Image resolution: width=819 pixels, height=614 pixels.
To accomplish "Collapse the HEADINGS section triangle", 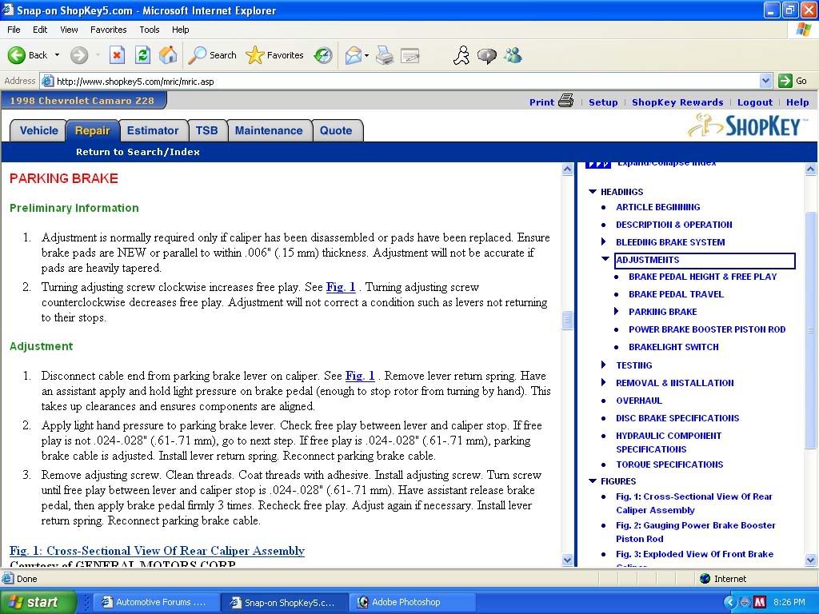I will pos(593,192).
